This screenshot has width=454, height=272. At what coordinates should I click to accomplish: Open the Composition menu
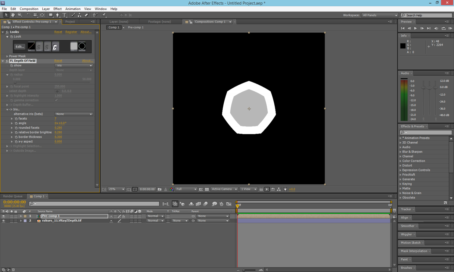click(x=29, y=9)
